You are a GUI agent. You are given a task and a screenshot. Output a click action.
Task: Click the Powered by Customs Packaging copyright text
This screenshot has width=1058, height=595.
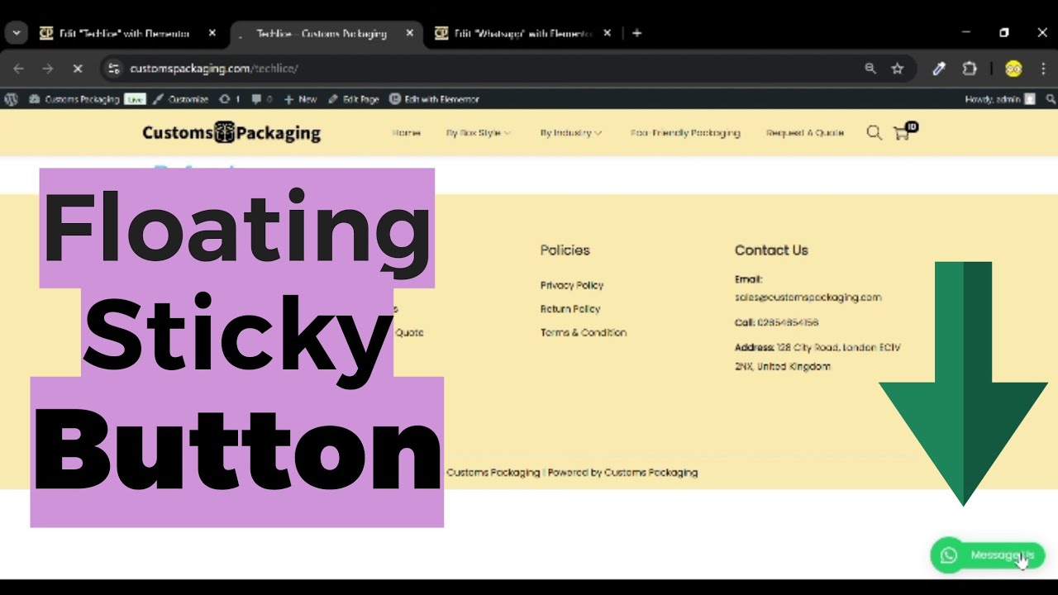click(622, 473)
